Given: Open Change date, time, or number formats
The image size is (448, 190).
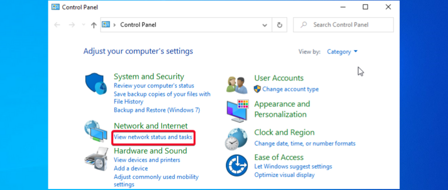Looking at the screenshot, I should point(305,144).
